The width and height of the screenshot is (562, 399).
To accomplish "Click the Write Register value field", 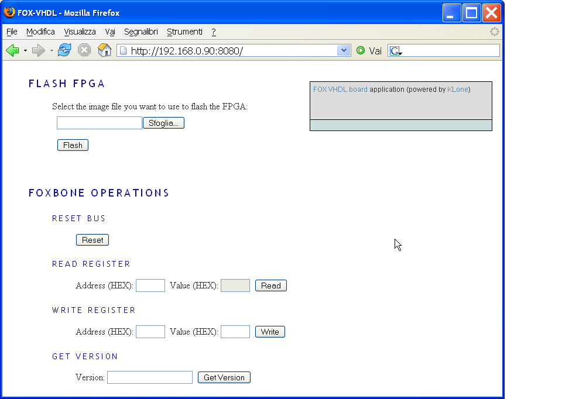I will point(235,332).
